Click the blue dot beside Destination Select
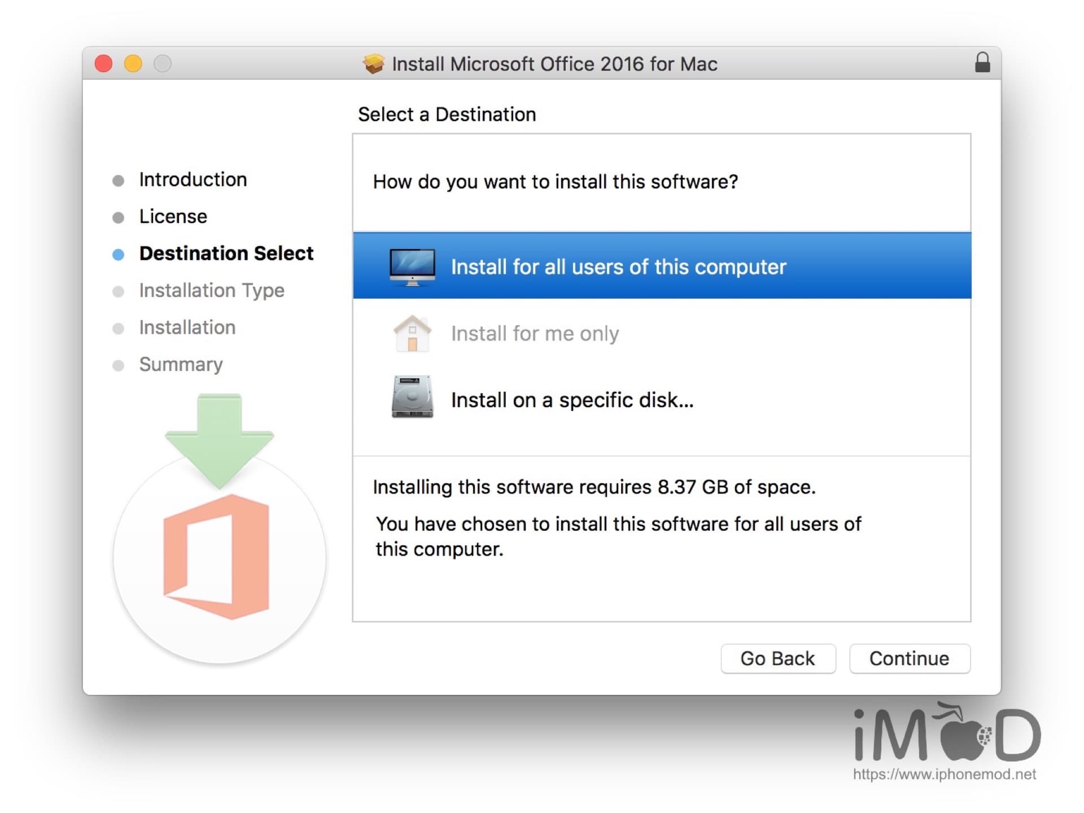1084x813 pixels. [119, 254]
